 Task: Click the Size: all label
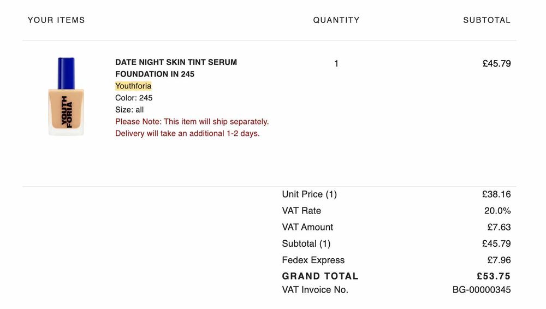coord(129,110)
